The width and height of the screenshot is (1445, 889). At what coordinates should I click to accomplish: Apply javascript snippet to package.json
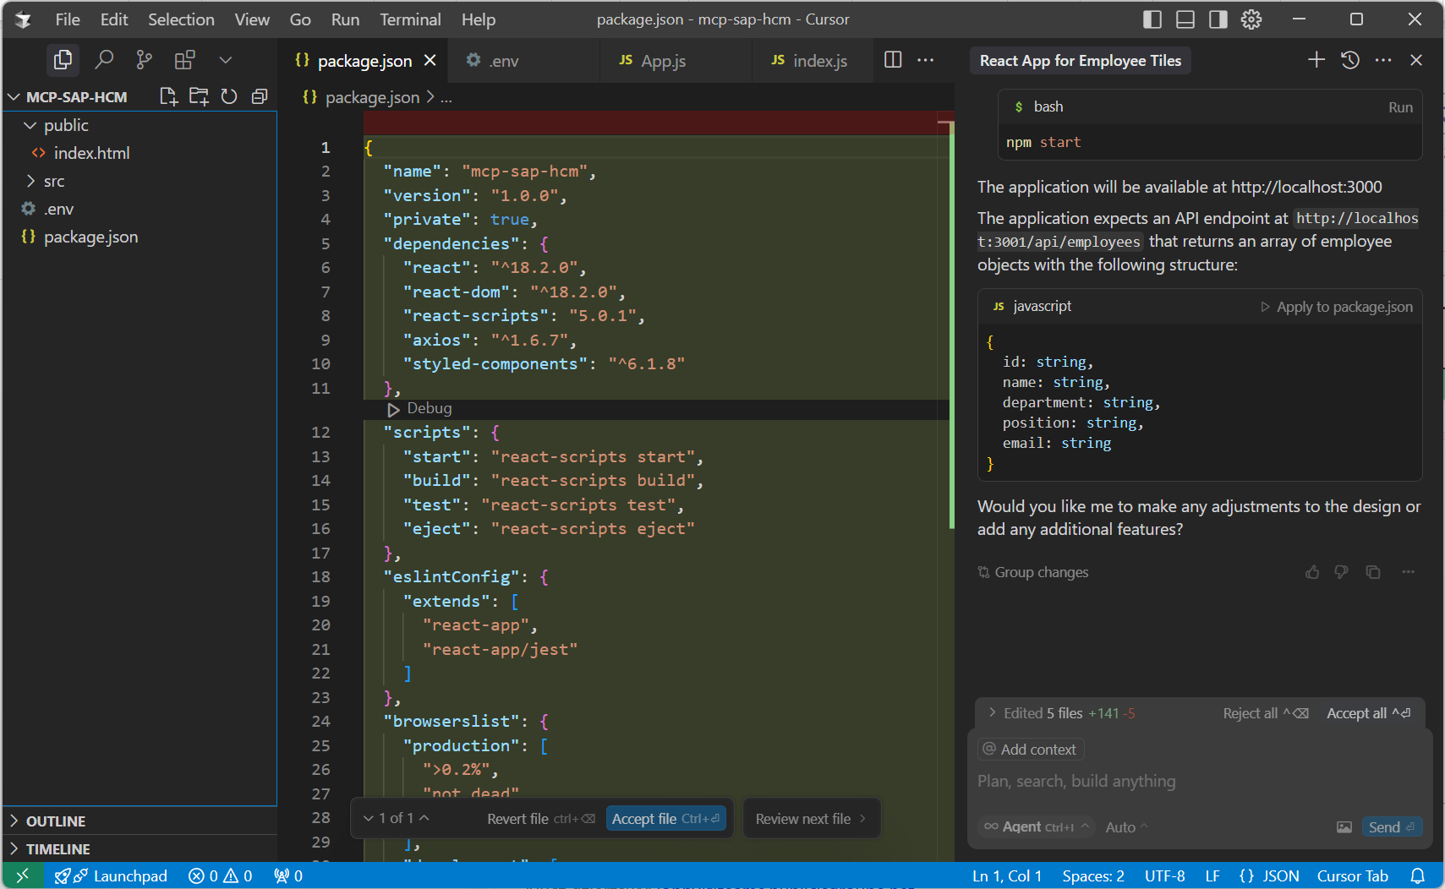click(1336, 307)
